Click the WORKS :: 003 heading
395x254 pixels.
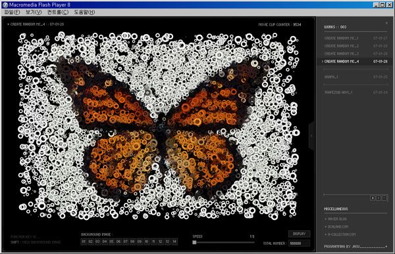(335, 27)
